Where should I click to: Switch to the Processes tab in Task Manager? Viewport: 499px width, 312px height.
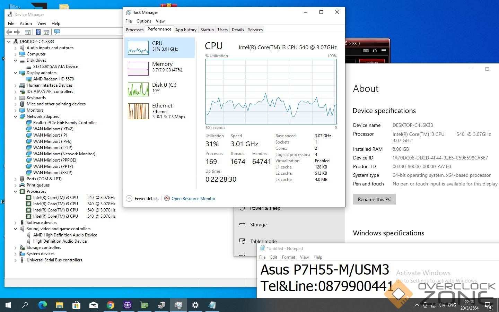(134, 30)
